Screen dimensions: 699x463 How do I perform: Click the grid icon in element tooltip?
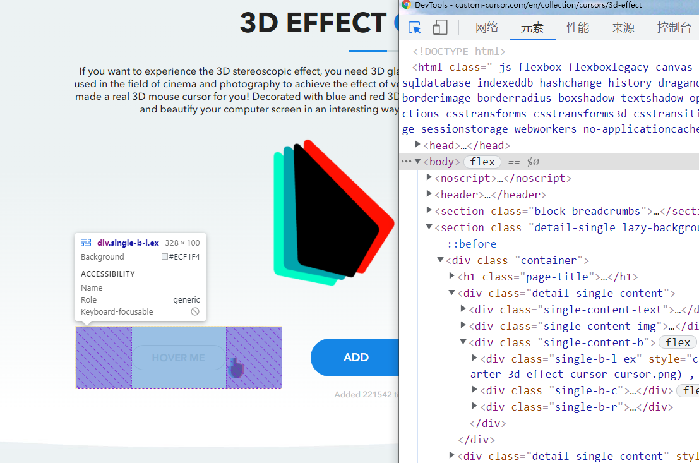pyautogui.click(x=86, y=243)
